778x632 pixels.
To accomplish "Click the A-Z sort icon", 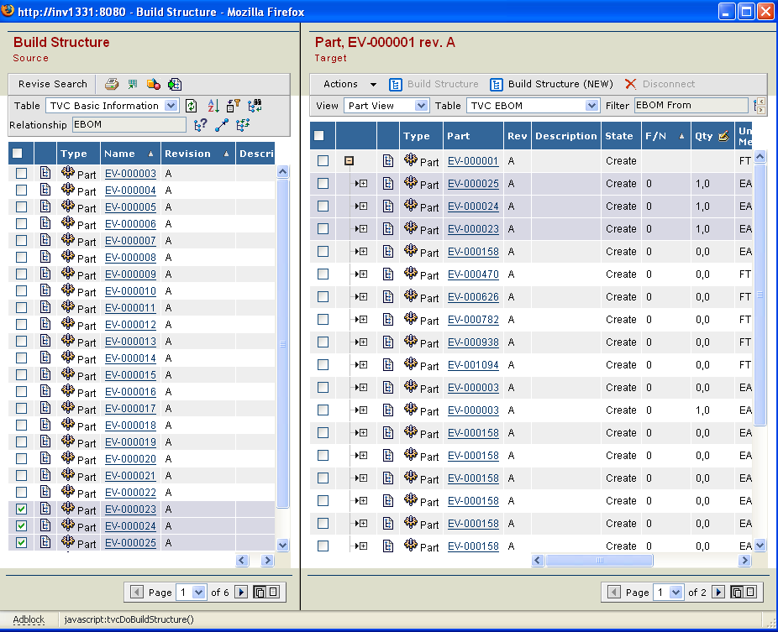I will tap(213, 106).
